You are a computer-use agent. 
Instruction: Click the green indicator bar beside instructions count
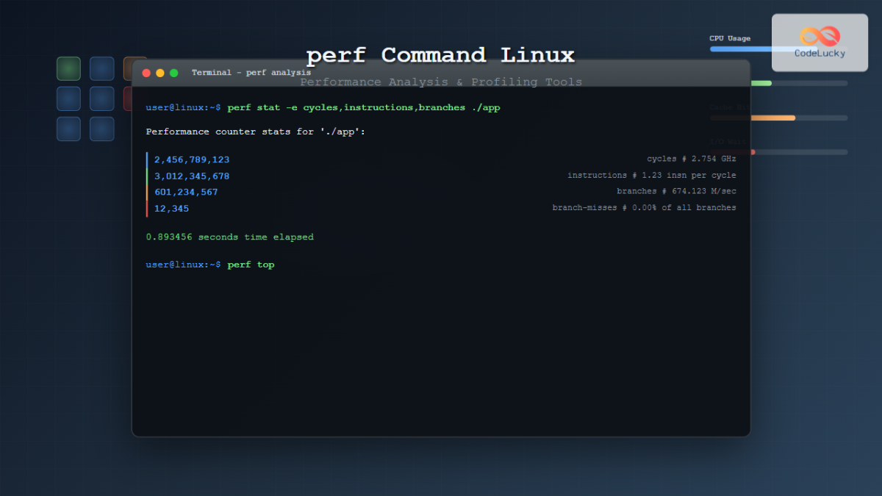148,175
